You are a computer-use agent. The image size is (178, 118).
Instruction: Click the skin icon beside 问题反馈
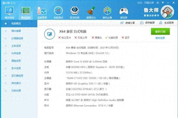tap(158, 3)
